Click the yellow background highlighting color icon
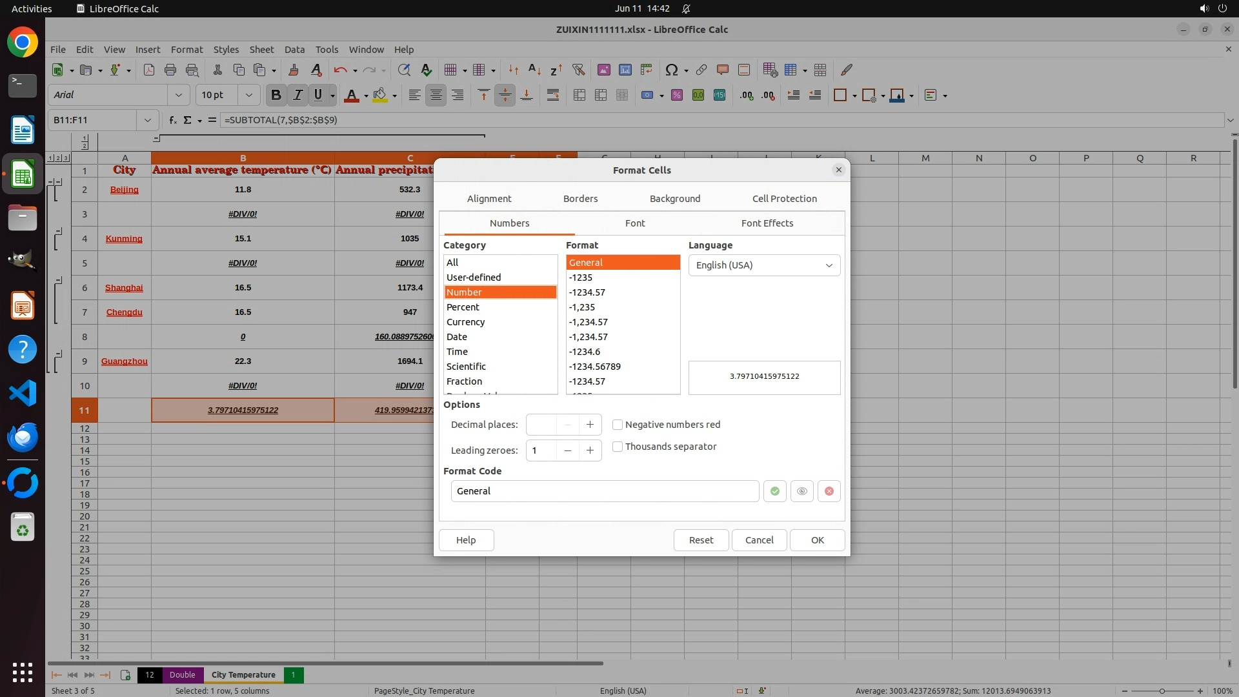This screenshot has width=1239, height=697. pos(380,96)
